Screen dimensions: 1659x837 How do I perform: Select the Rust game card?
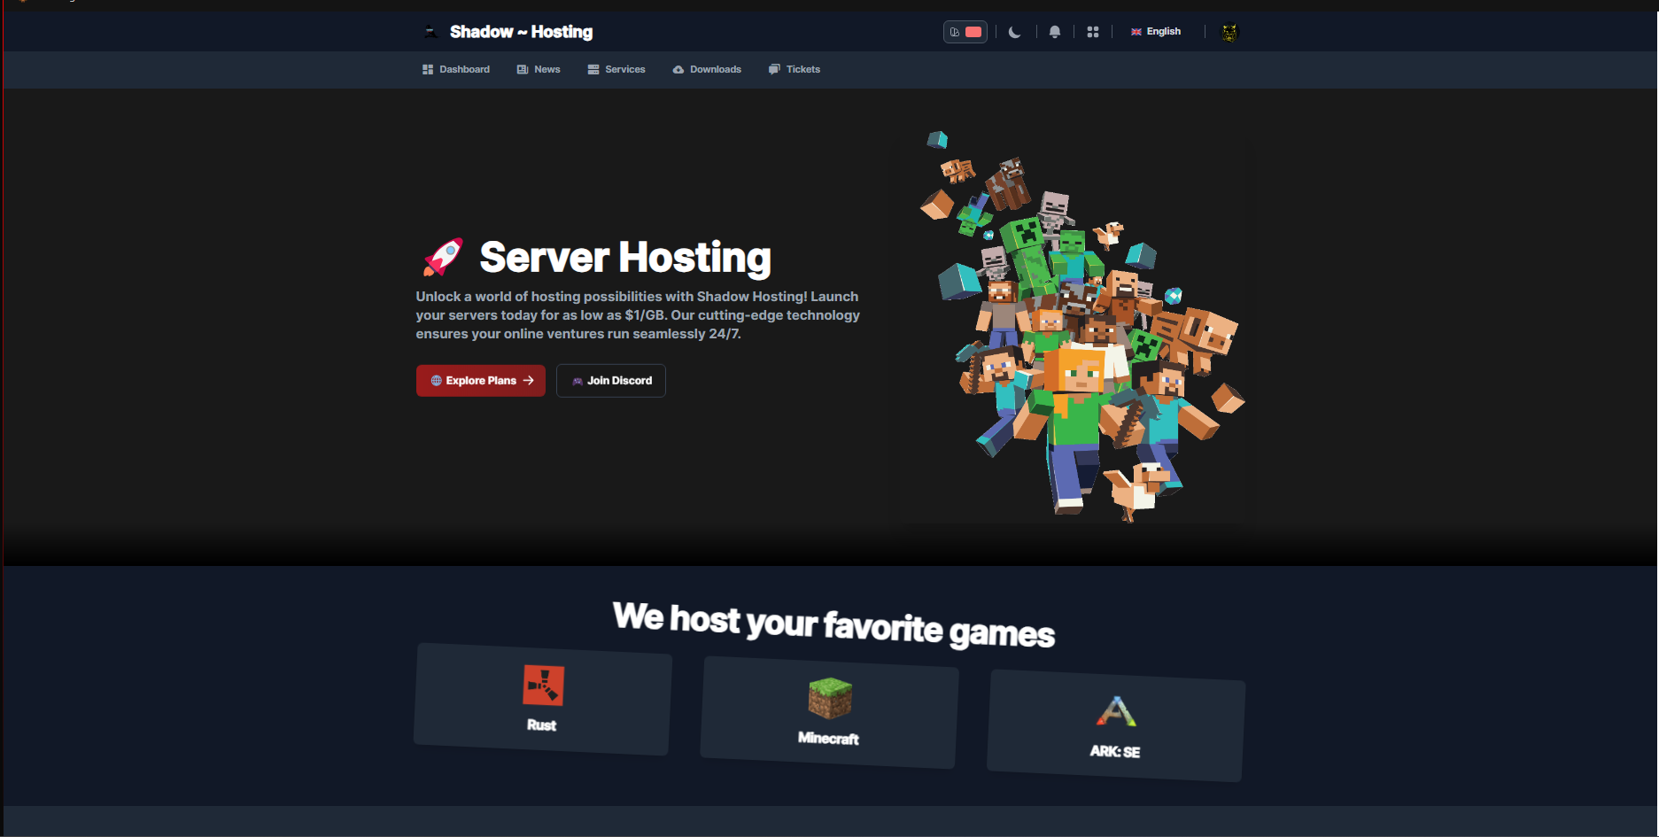(x=543, y=700)
